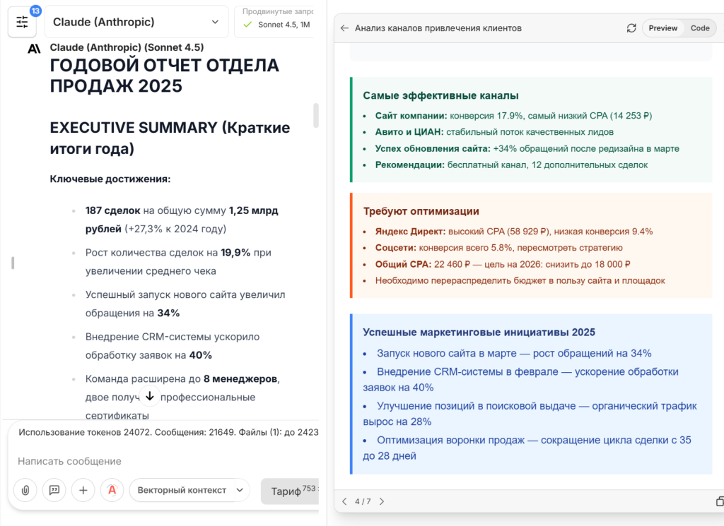
Task: Open the comments/message icon near the input field
Action: click(54, 490)
